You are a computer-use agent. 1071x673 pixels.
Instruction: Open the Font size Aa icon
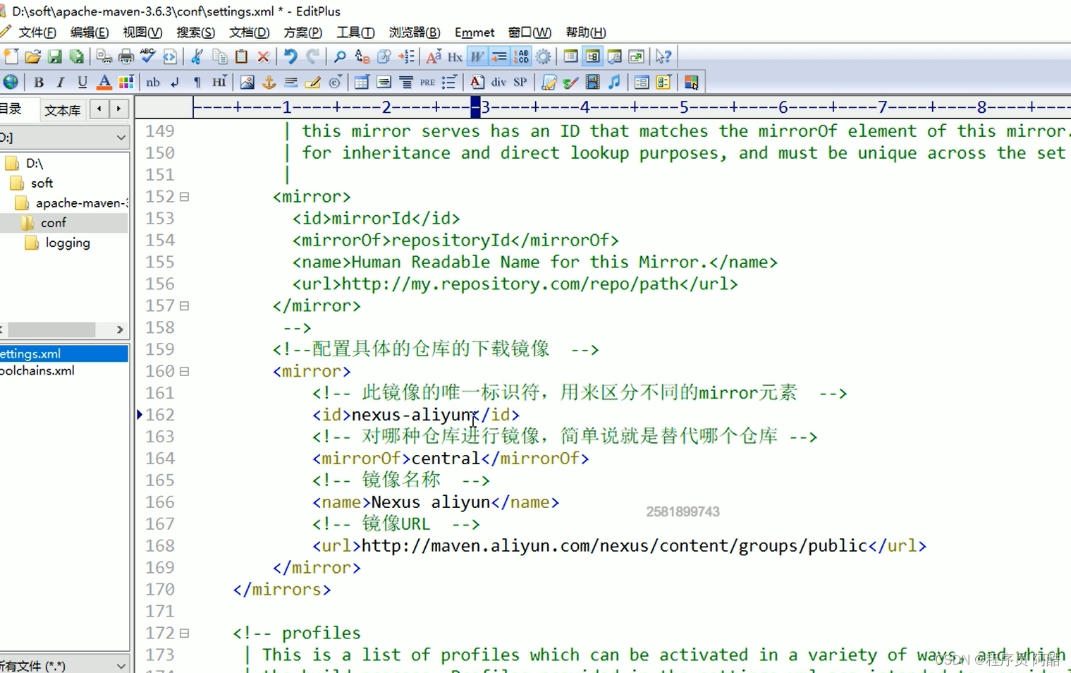(x=434, y=56)
